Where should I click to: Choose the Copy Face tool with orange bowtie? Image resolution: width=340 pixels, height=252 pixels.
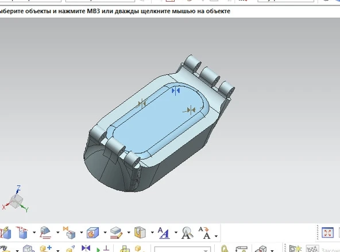pos(69,232)
